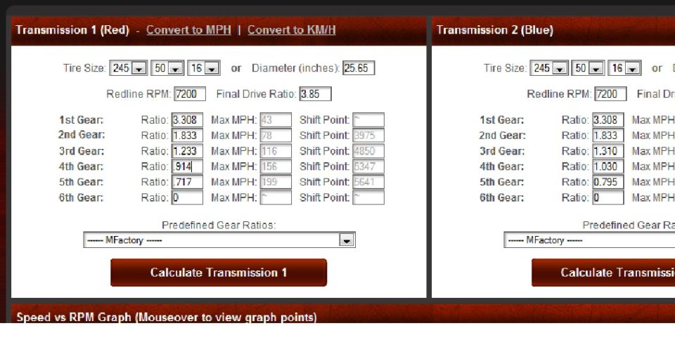The width and height of the screenshot is (675, 359).
Task: Click 3rd Gear Shift Point box showing 4850
Action: pyautogui.click(x=368, y=151)
